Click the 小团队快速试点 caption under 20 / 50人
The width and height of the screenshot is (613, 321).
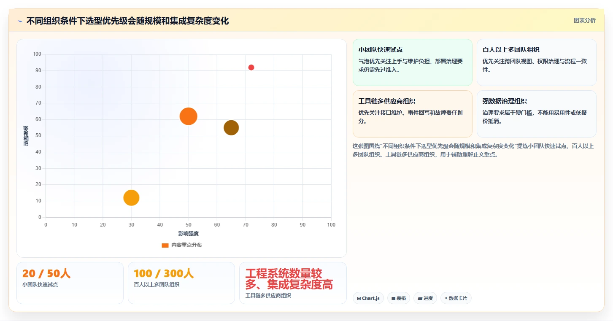(40, 285)
